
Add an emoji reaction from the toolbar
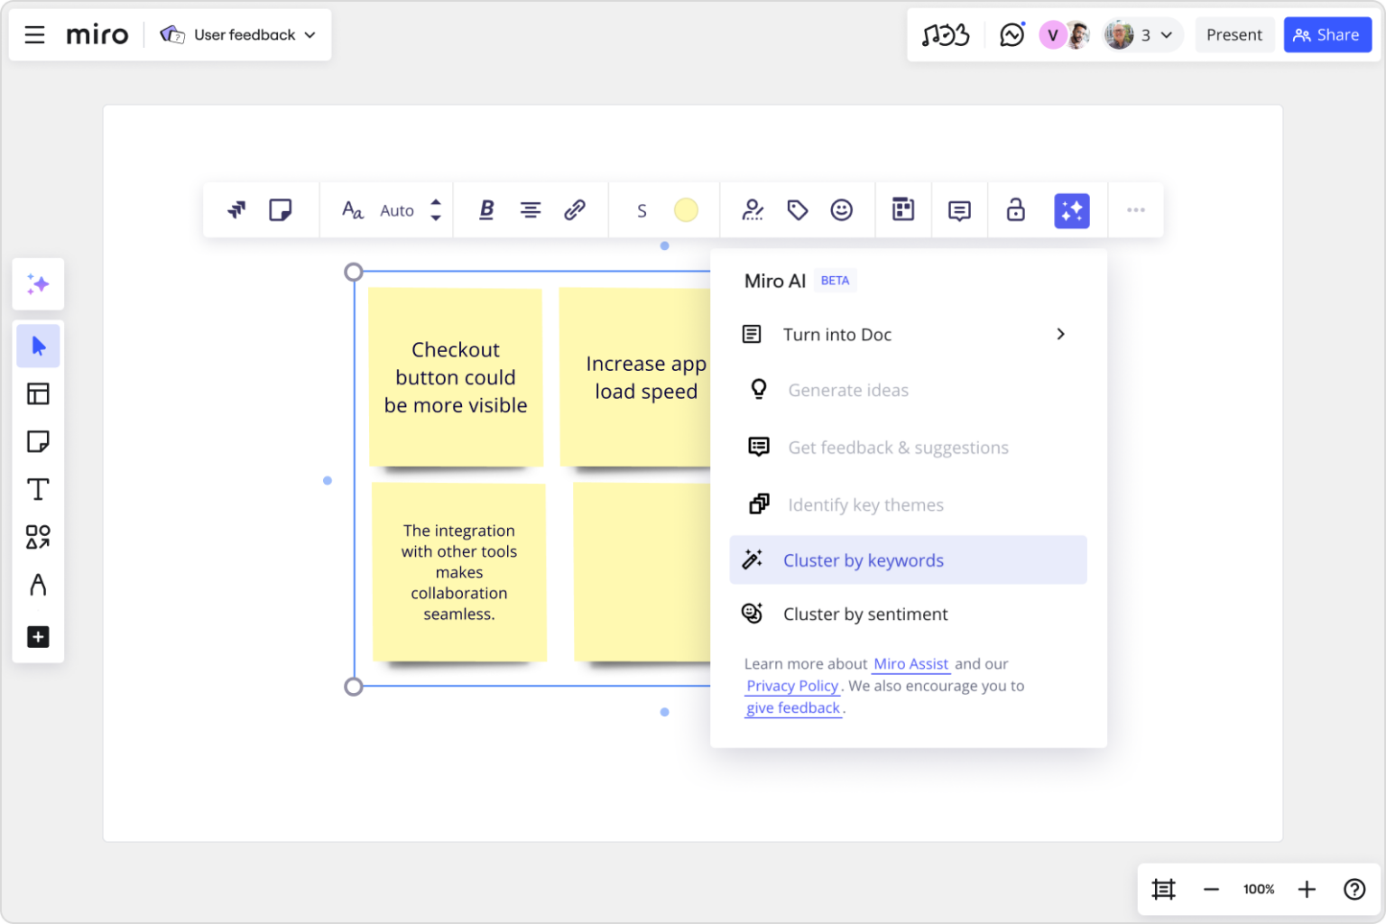[x=842, y=209]
